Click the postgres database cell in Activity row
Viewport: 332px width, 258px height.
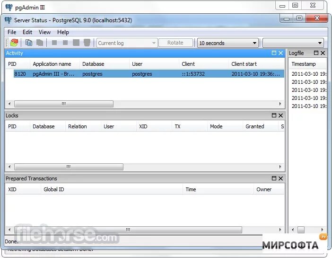(92, 74)
